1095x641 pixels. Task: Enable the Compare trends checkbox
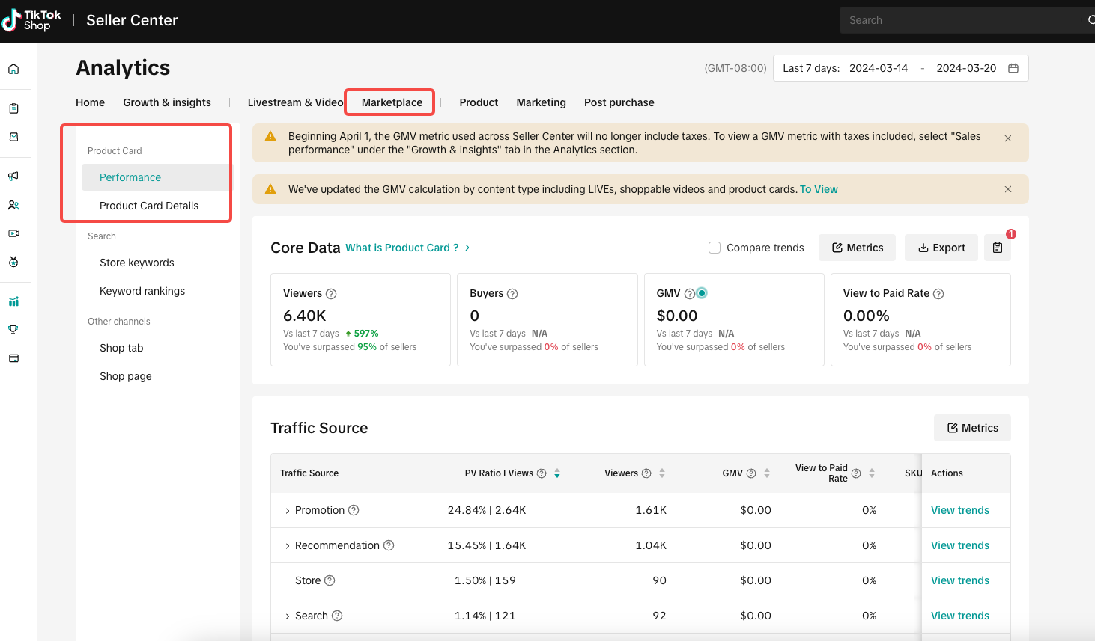pos(715,248)
